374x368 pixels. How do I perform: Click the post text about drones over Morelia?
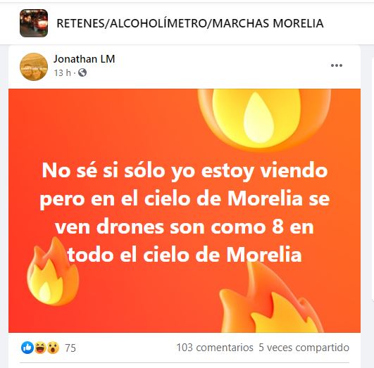(x=185, y=212)
